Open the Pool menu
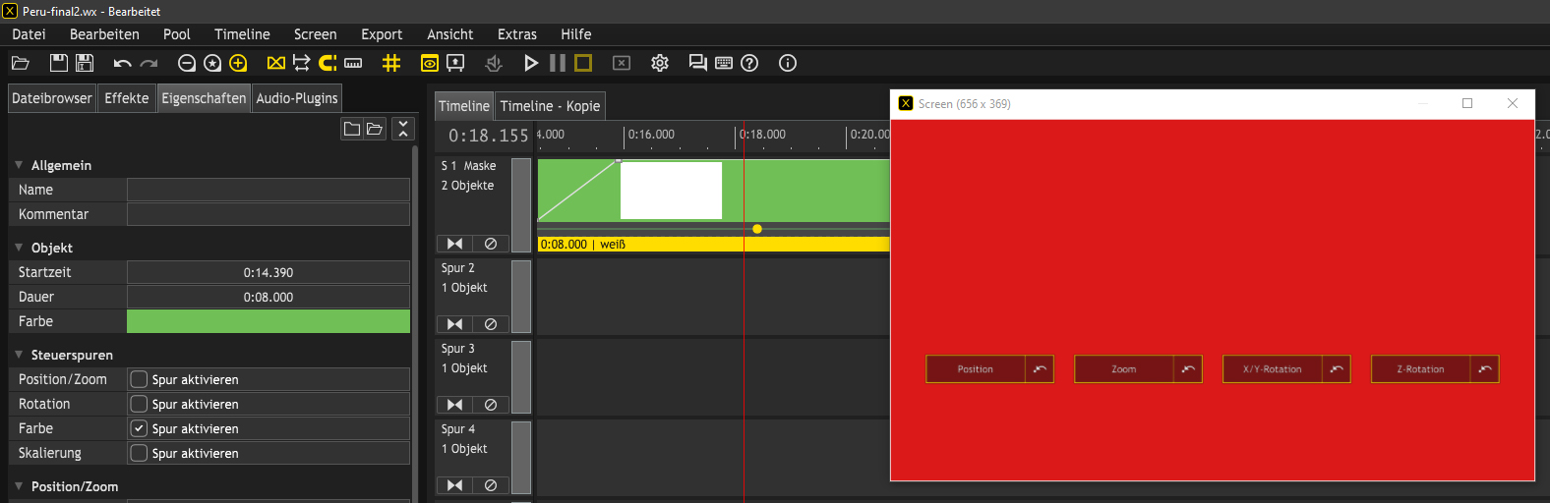The height and width of the screenshot is (503, 1550). (x=177, y=34)
